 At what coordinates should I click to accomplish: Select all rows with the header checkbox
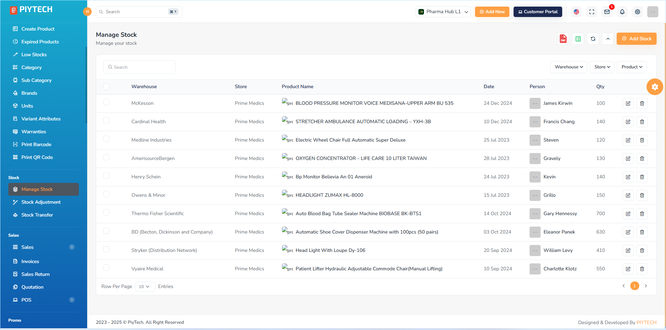coord(106,87)
